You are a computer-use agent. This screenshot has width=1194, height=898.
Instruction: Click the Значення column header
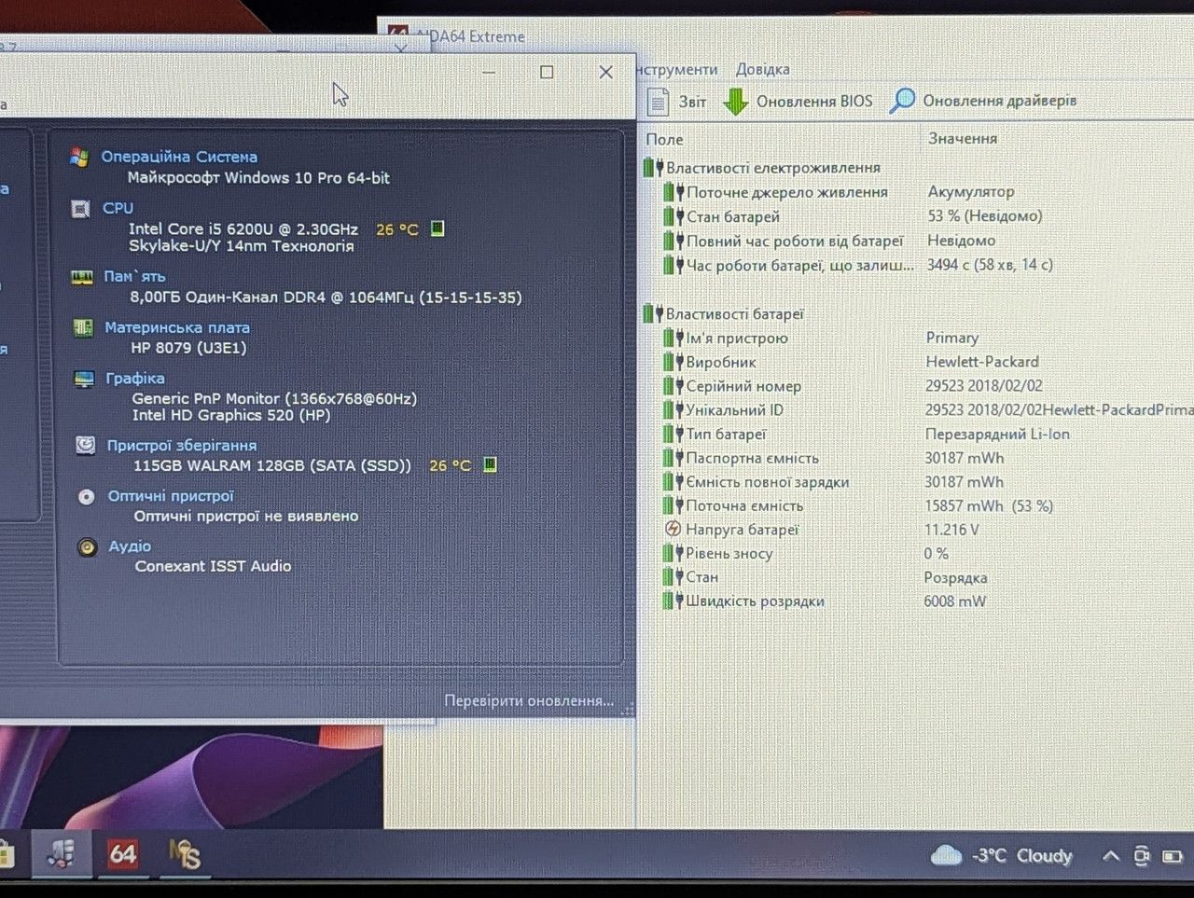(963, 138)
